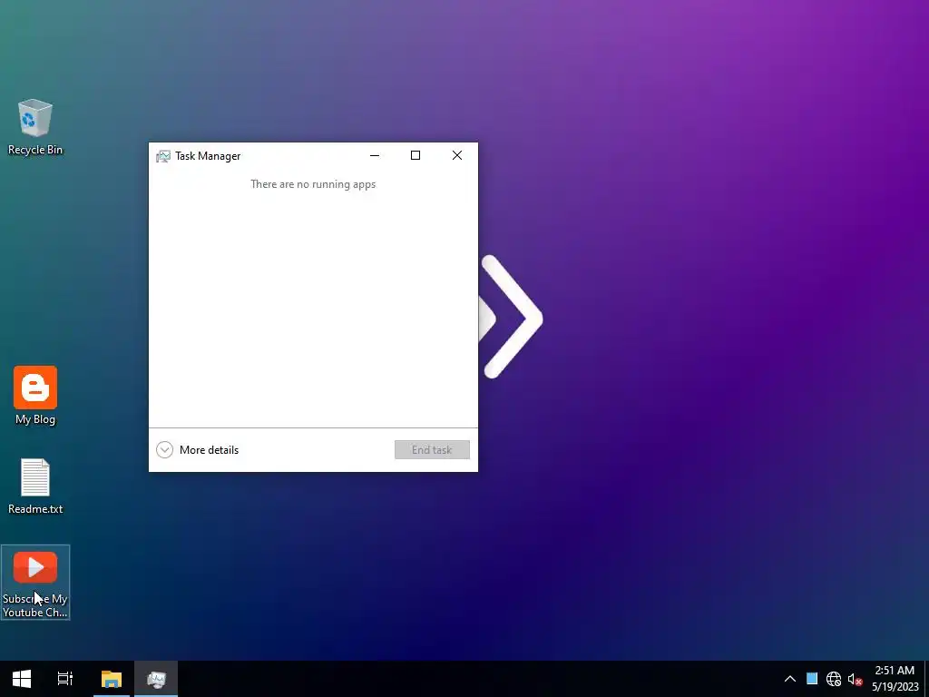Select the Readme.txt file icon
The height and width of the screenshot is (697, 929).
tap(35, 486)
